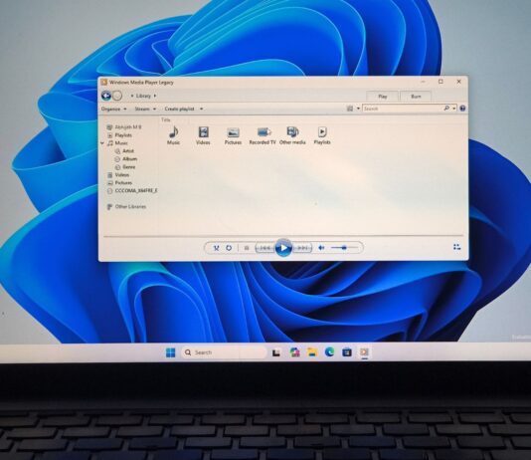
Task: Switch to the Play tab
Action: pyautogui.click(x=382, y=97)
